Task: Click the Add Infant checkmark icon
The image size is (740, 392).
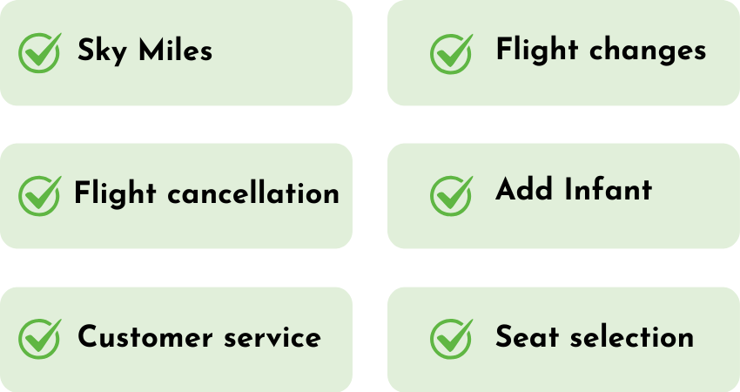Action: pos(451,195)
